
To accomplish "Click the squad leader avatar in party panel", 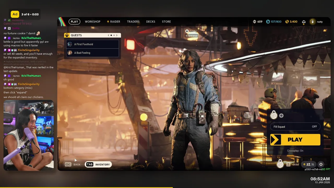I will click(x=274, y=115).
